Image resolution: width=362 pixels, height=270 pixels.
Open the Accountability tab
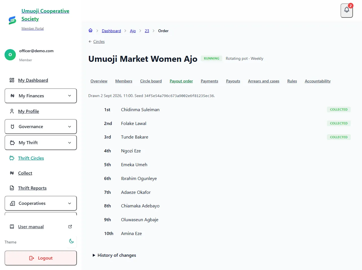(x=318, y=81)
